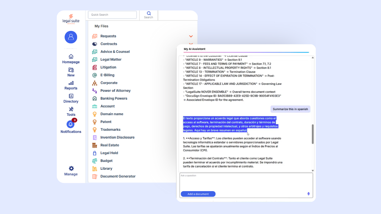This screenshot has height=214, width=381.
Task: Click the New folder icon
Action: pyautogui.click(x=71, y=70)
